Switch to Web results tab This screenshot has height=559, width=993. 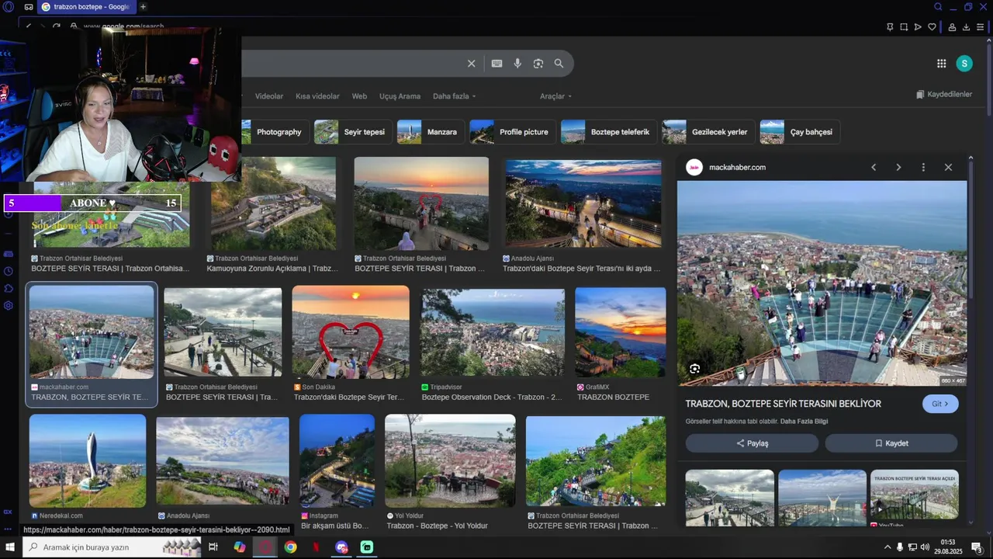pos(359,96)
